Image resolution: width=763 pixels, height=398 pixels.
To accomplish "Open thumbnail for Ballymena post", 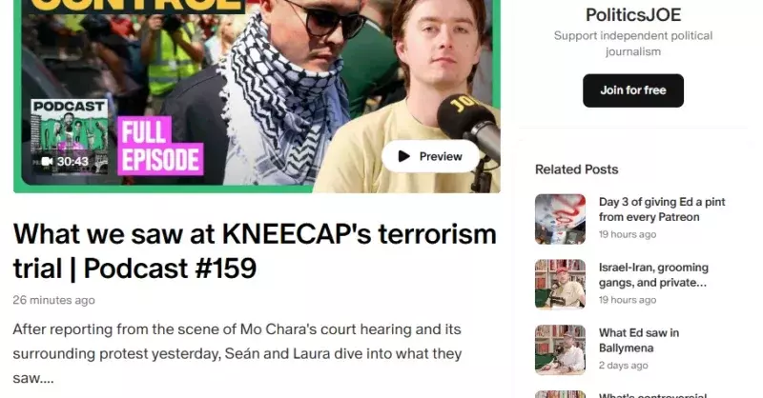I will tap(560, 349).
